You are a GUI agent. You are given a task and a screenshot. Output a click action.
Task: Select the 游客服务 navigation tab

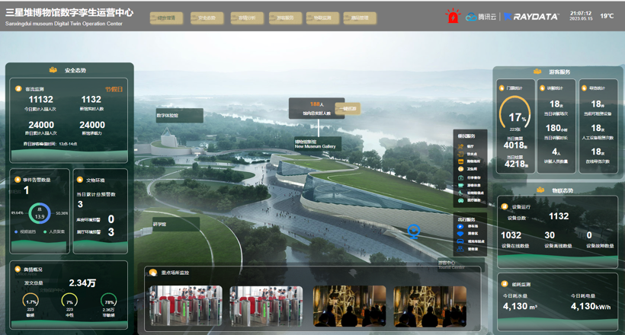[x=285, y=18]
